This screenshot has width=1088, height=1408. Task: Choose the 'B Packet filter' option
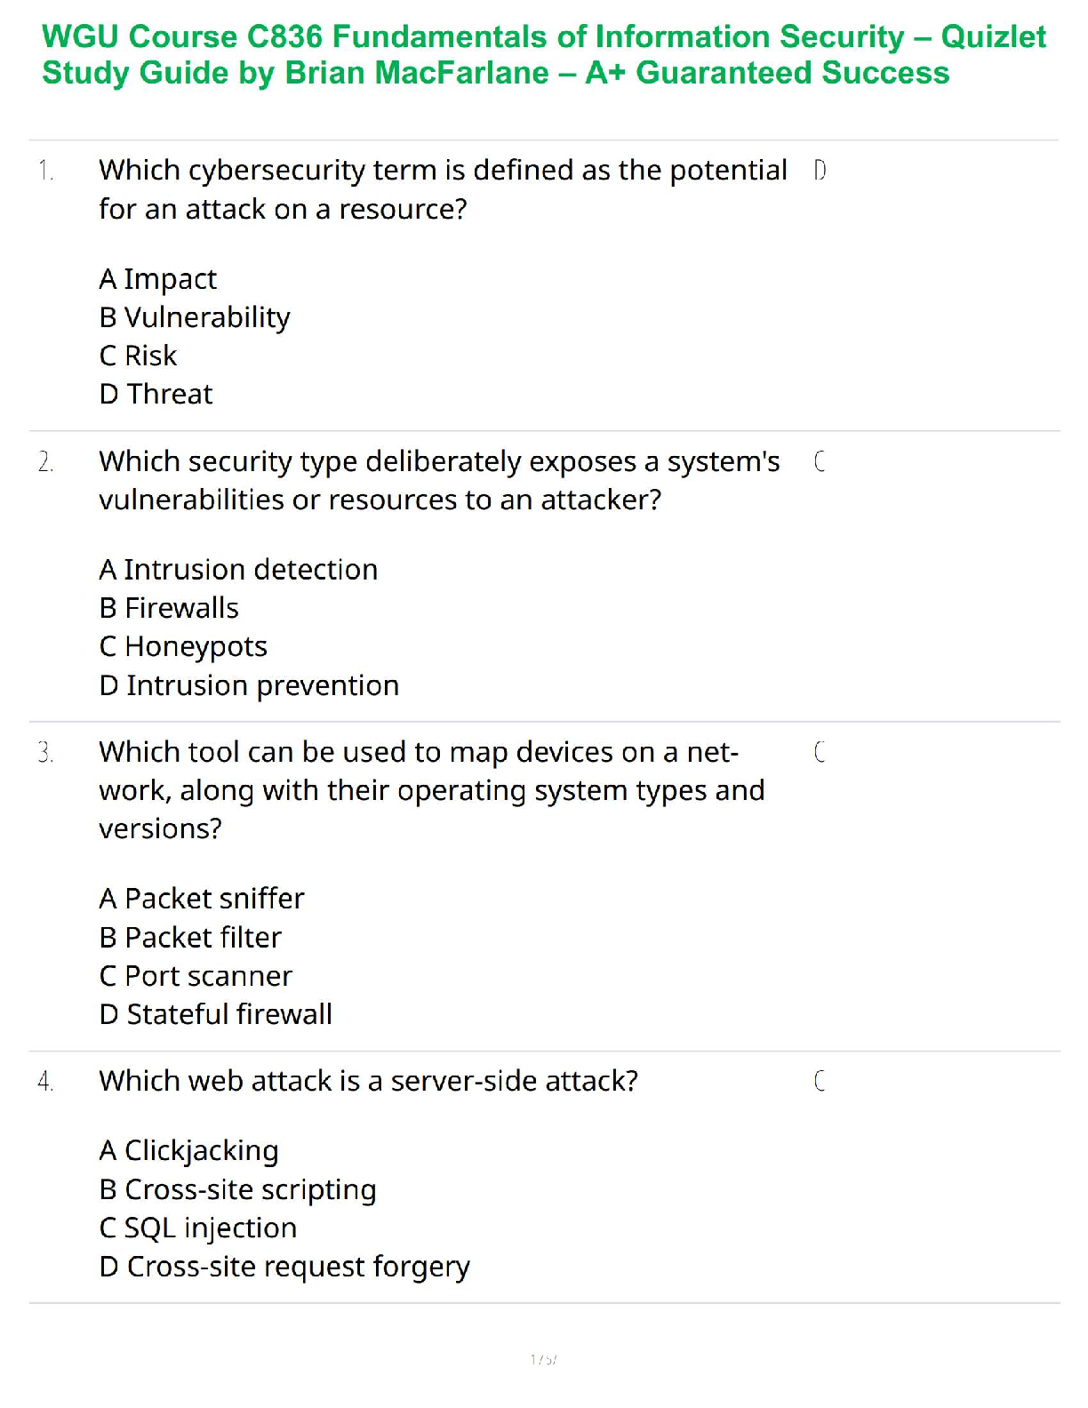(x=190, y=938)
